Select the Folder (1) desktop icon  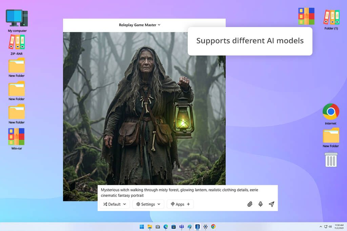point(331,20)
